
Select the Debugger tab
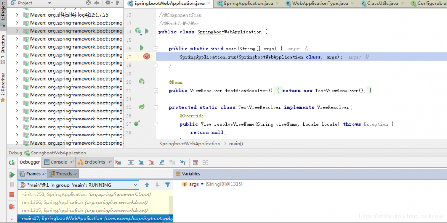pos(30,162)
